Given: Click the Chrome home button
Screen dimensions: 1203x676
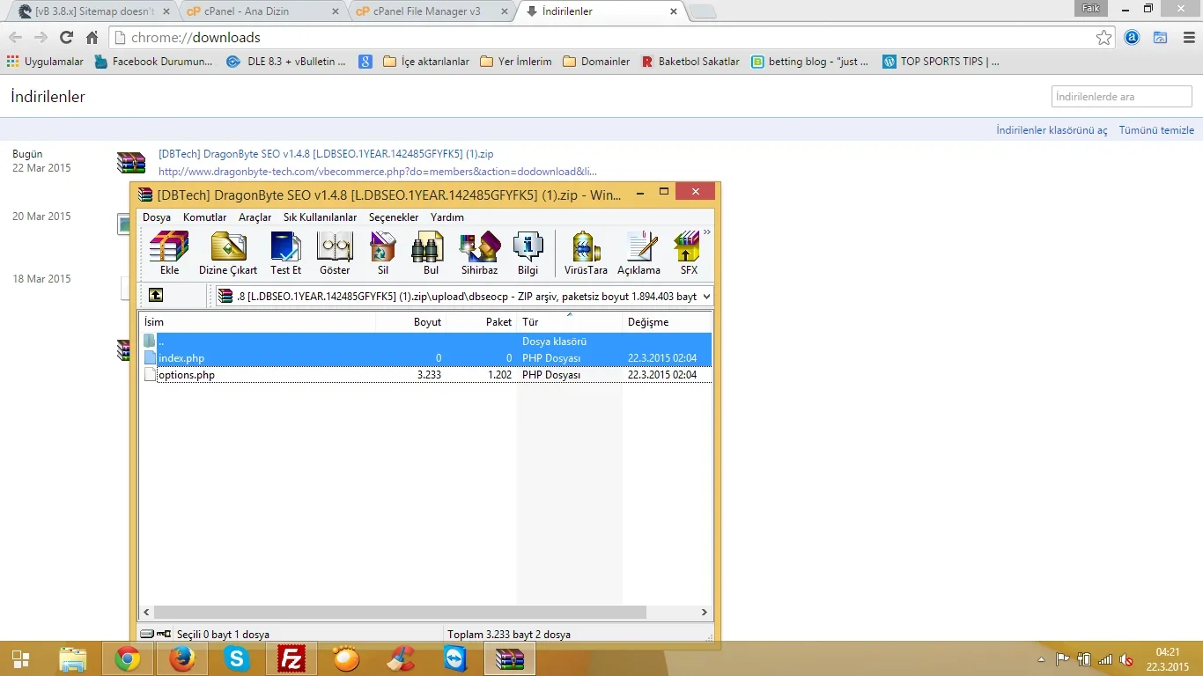Looking at the screenshot, I should [x=92, y=38].
